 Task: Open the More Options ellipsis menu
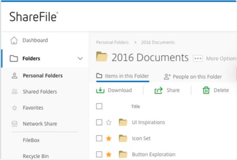point(198,58)
